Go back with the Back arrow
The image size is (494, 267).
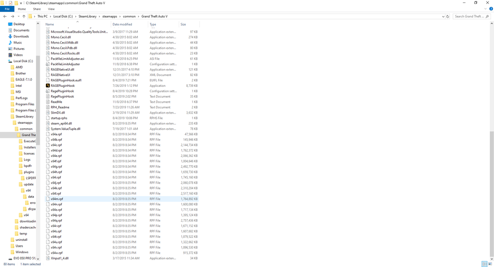[x=5, y=16]
